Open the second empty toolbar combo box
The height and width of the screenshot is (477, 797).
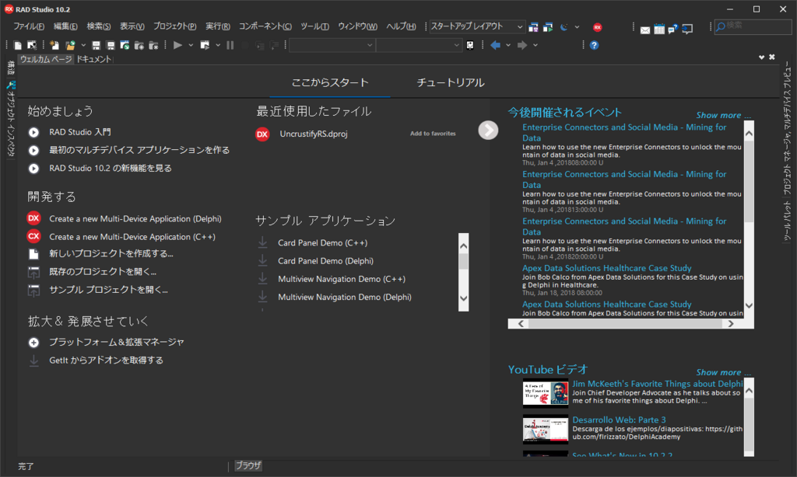pos(419,45)
